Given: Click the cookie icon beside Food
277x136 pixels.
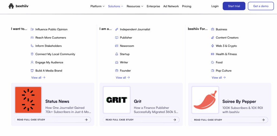Looking at the screenshot, I should tap(213, 62).
